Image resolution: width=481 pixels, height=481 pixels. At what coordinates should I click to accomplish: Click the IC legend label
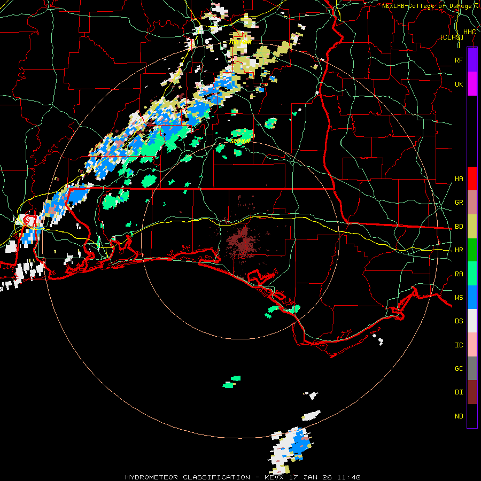[459, 345]
